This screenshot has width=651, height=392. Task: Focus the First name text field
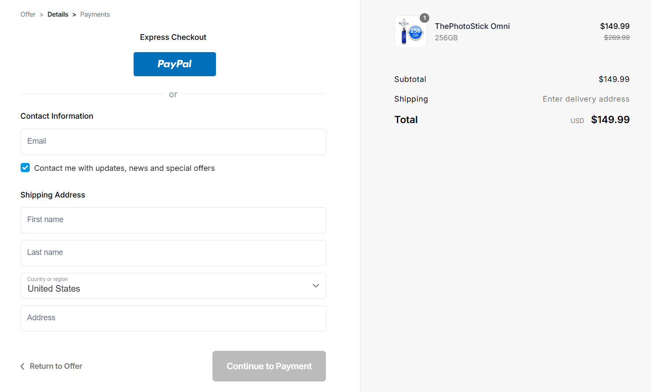click(173, 220)
